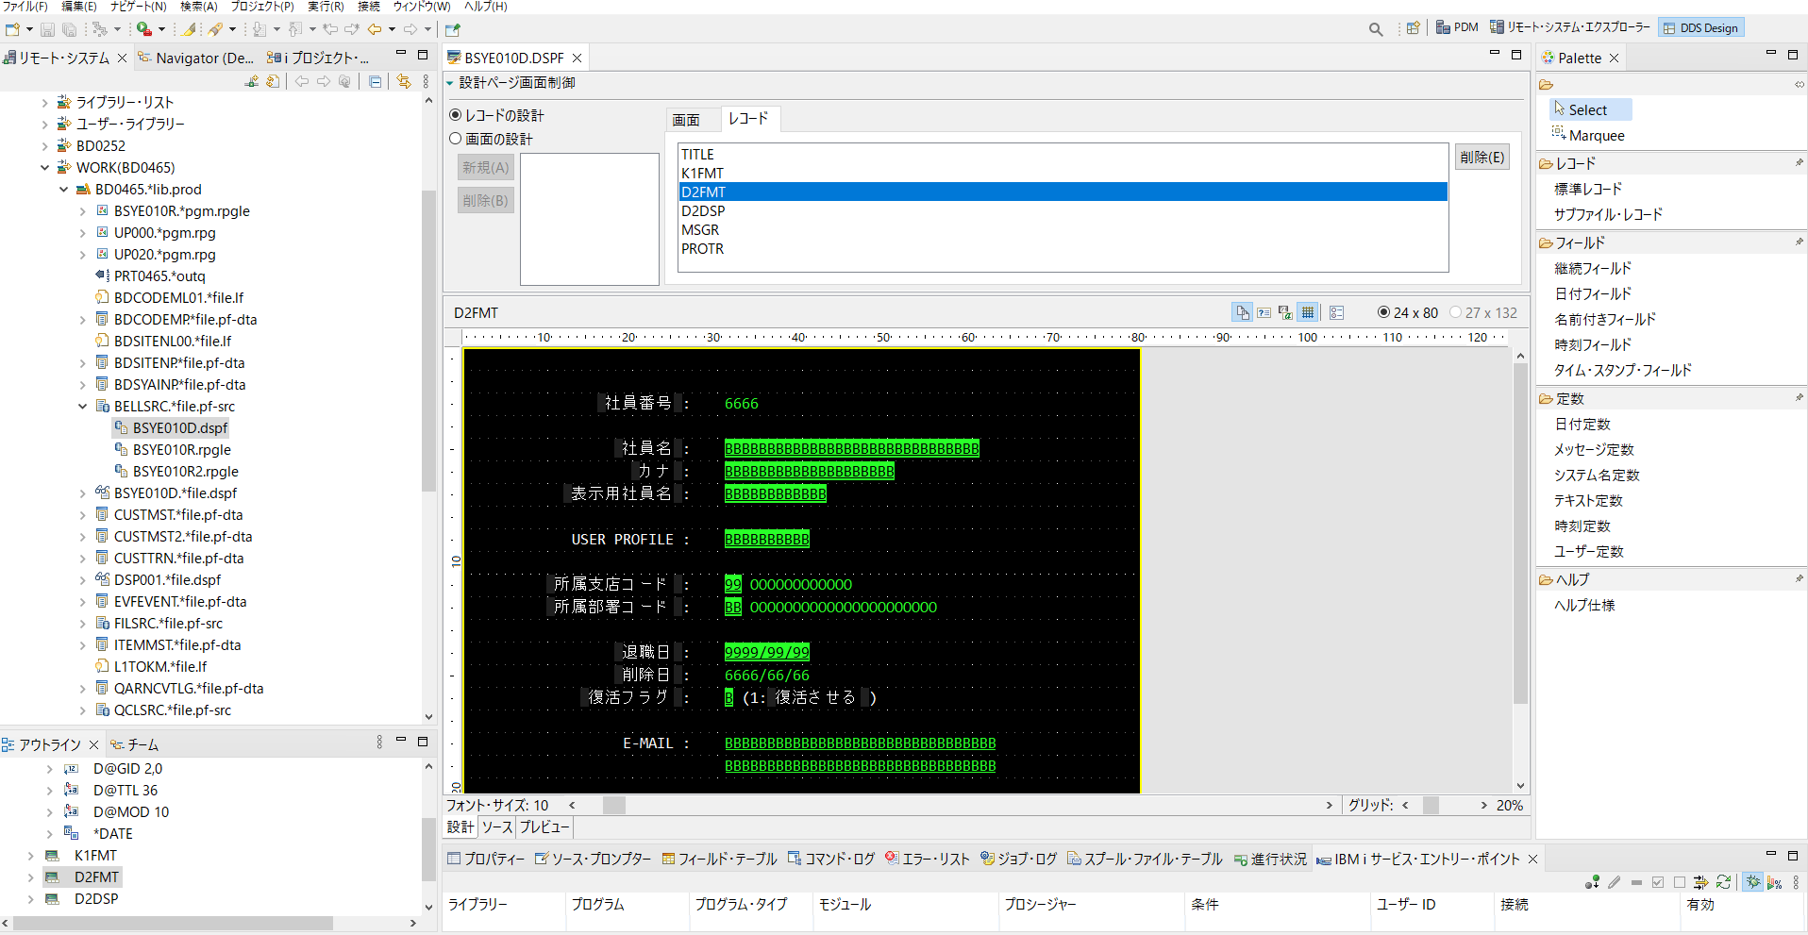Click the green bug debug icon in Service Entry Point view
Image resolution: width=1808 pixels, height=935 pixels.
tap(1752, 882)
